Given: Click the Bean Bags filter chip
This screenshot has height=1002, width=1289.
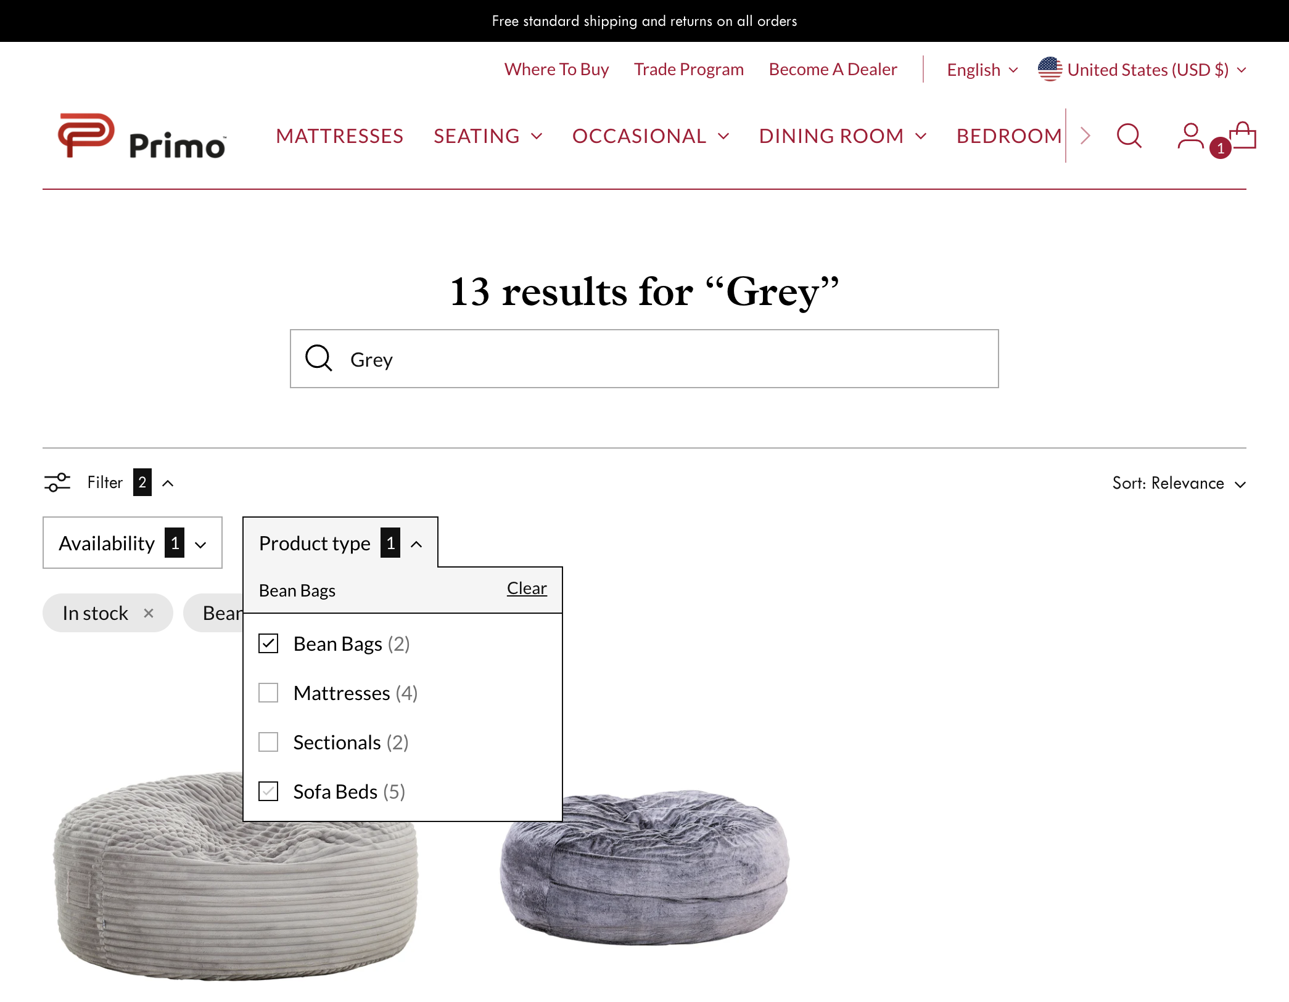Looking at the screenshot, I should click(214, 613).
